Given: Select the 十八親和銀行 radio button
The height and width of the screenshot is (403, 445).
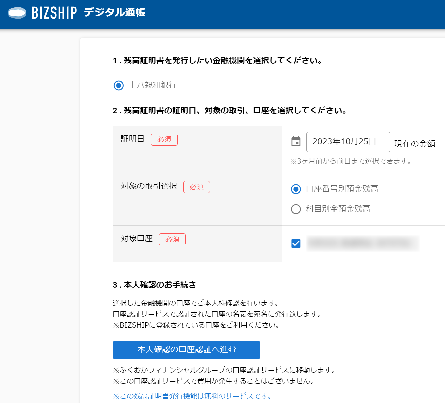Looking at the screenshot, I should pyautogui.click(x=118, y=86).
